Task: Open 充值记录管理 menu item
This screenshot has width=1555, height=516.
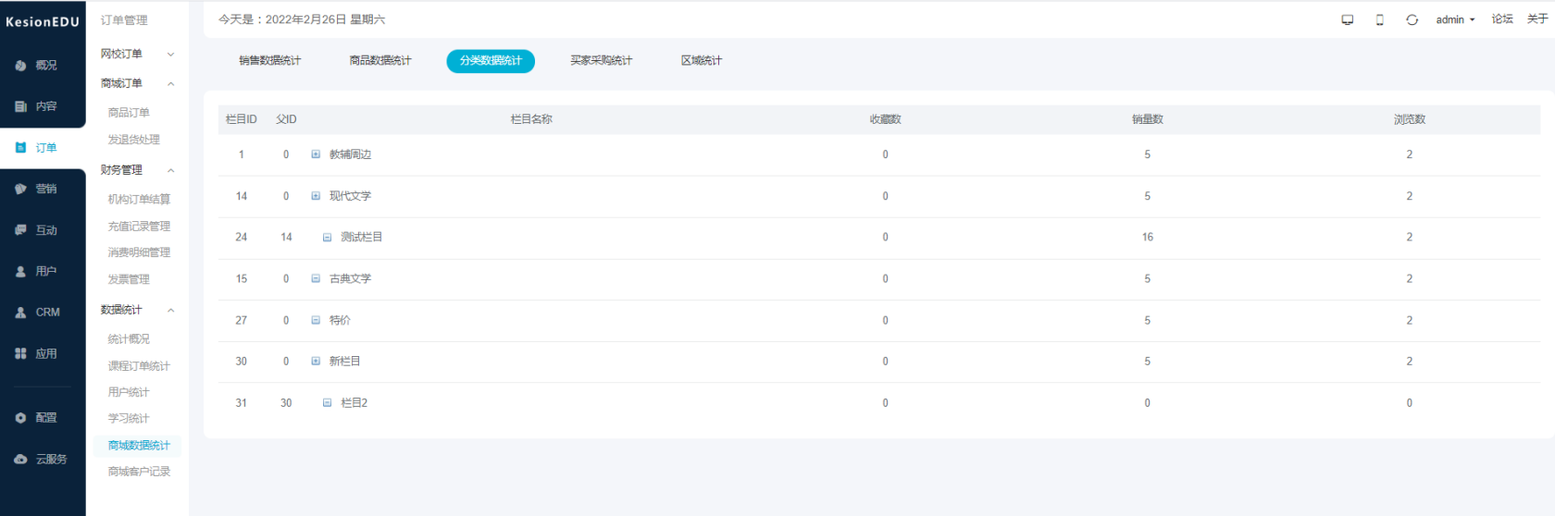Action: pyautogui.click(x=139, y=227)
